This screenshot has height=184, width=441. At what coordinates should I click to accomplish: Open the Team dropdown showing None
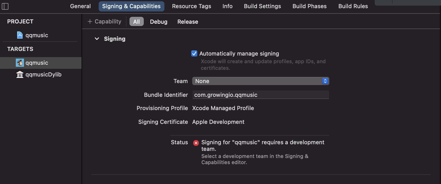[x=261, y=81]
